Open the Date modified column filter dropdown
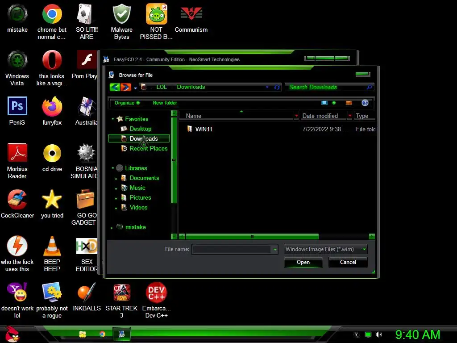The image size is (457, 343). (x=350, y=116)
